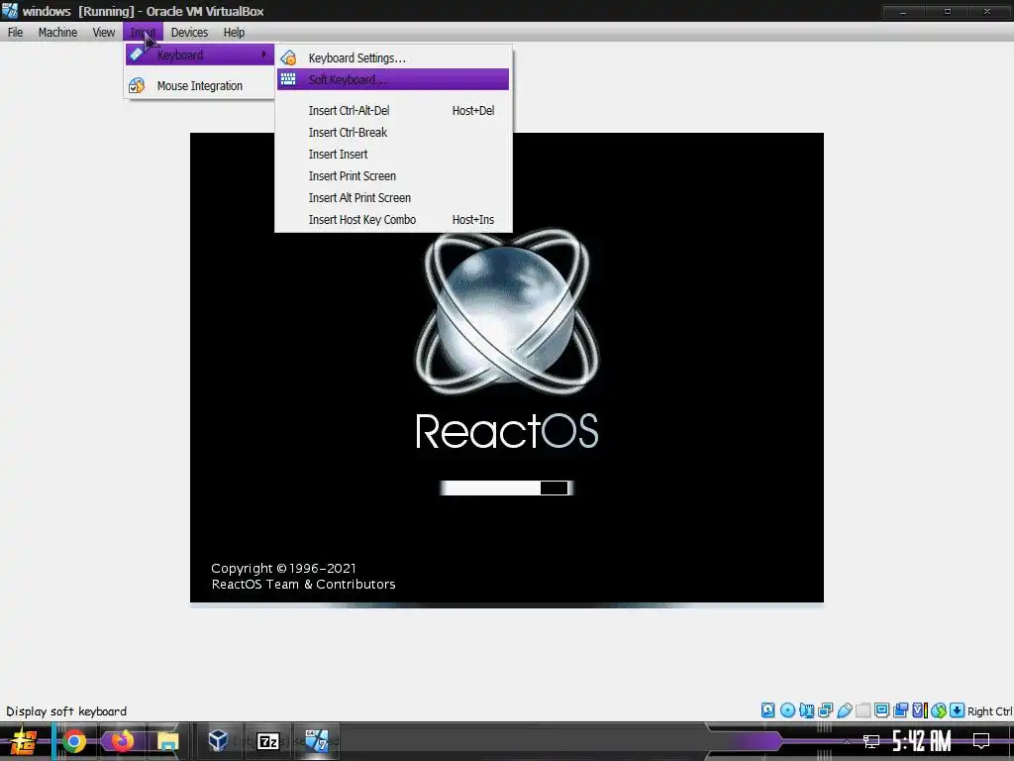Click the hard disk activity status icon

767,710
